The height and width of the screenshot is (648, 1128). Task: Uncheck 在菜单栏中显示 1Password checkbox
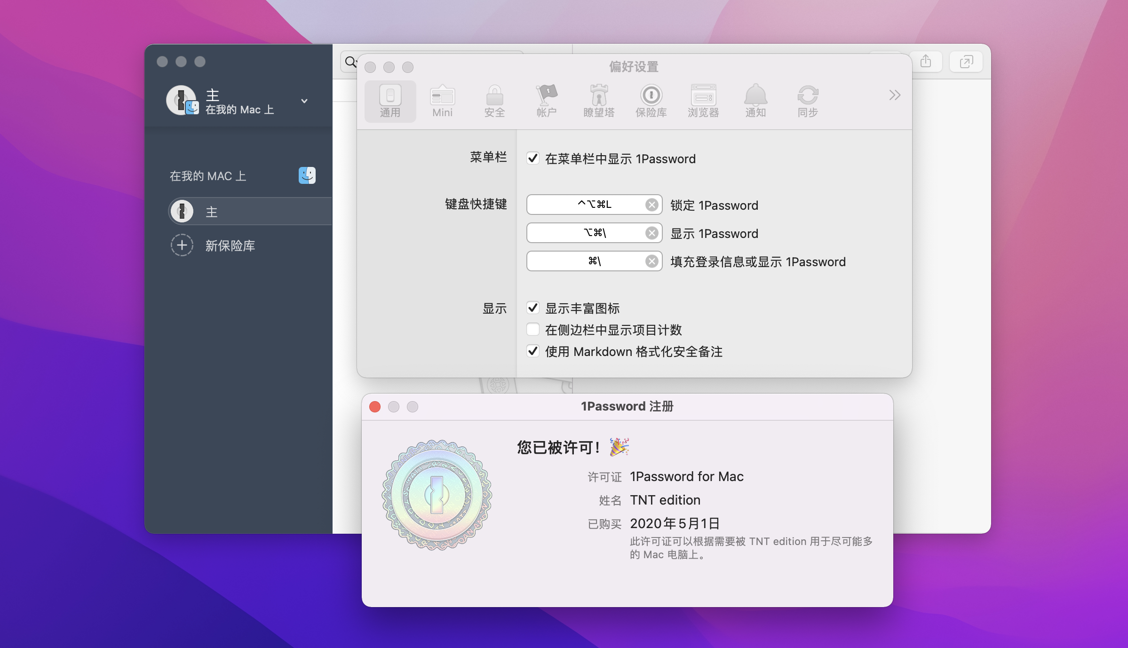532,158
